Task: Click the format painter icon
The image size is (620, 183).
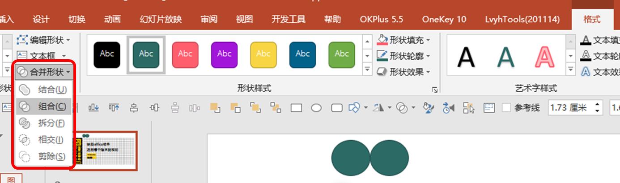Action: pyautogui.click(x=429, y=108)
